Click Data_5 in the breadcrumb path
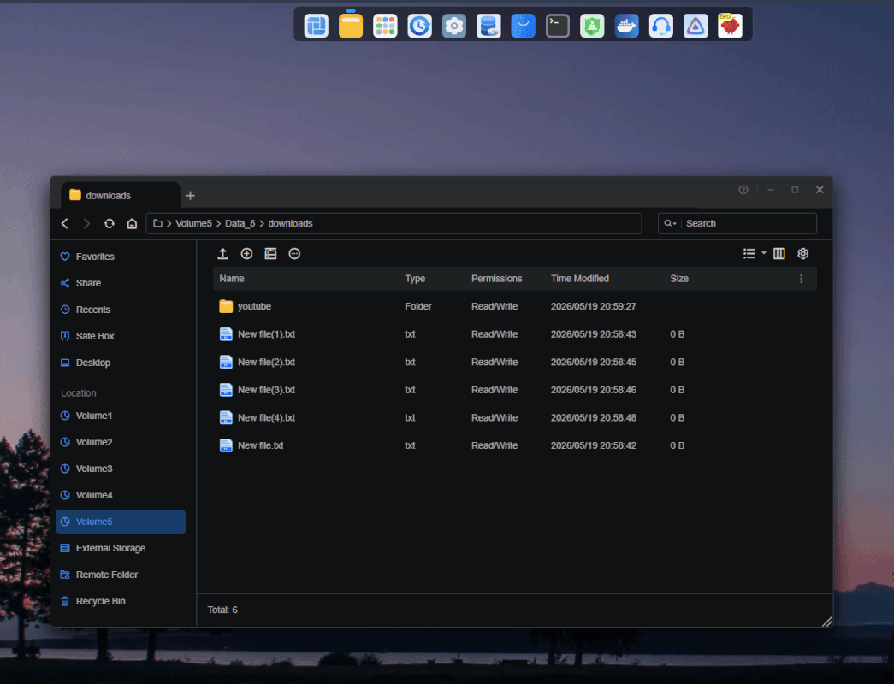894x684 pixels. pos(240,223)
